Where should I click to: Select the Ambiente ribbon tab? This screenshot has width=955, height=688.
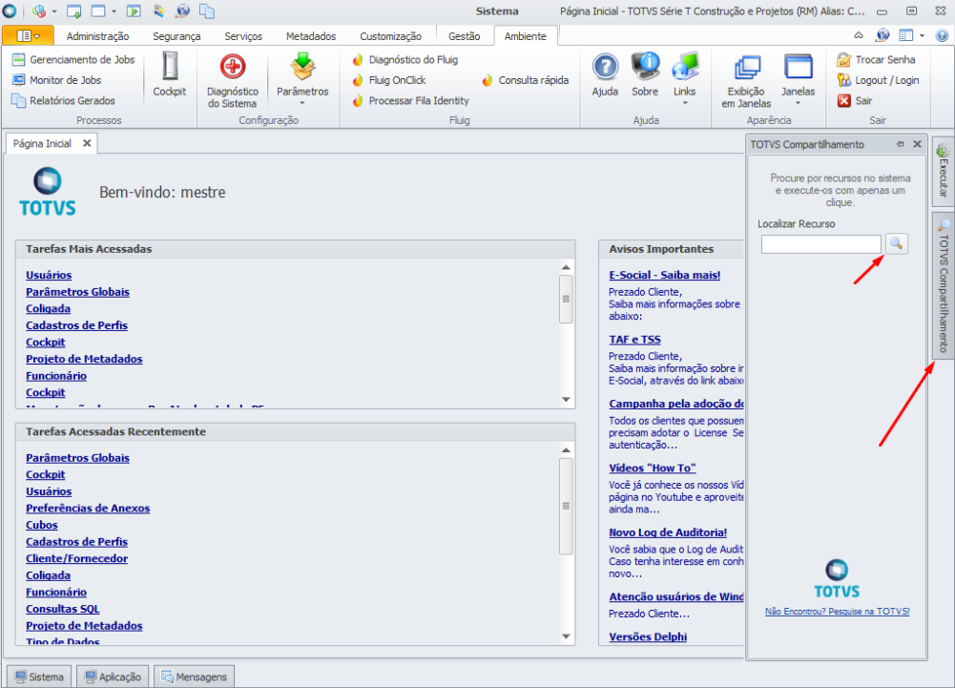coord(525,36)
